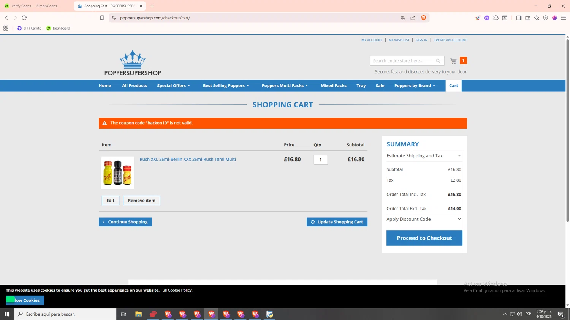Open the MY WISH LIST link

(399, 40)
